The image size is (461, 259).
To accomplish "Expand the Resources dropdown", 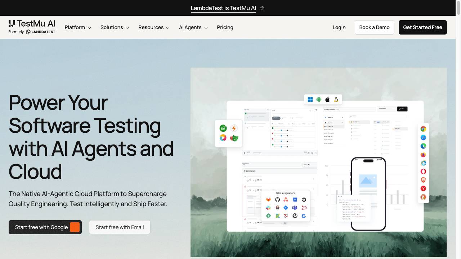I will (154, 27).
